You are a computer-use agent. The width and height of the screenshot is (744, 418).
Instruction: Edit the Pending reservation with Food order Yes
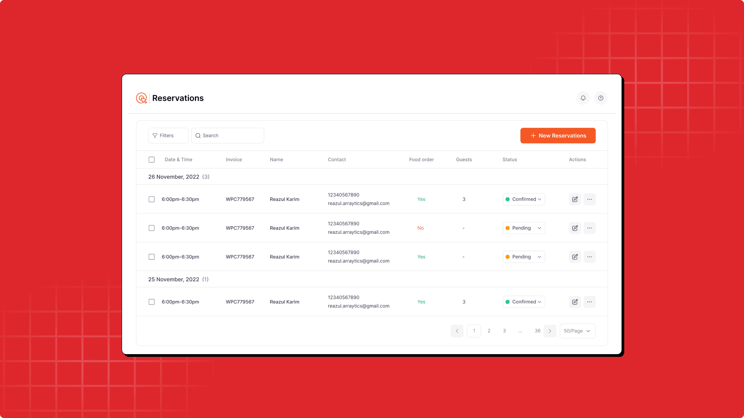(x=575, y=257)
